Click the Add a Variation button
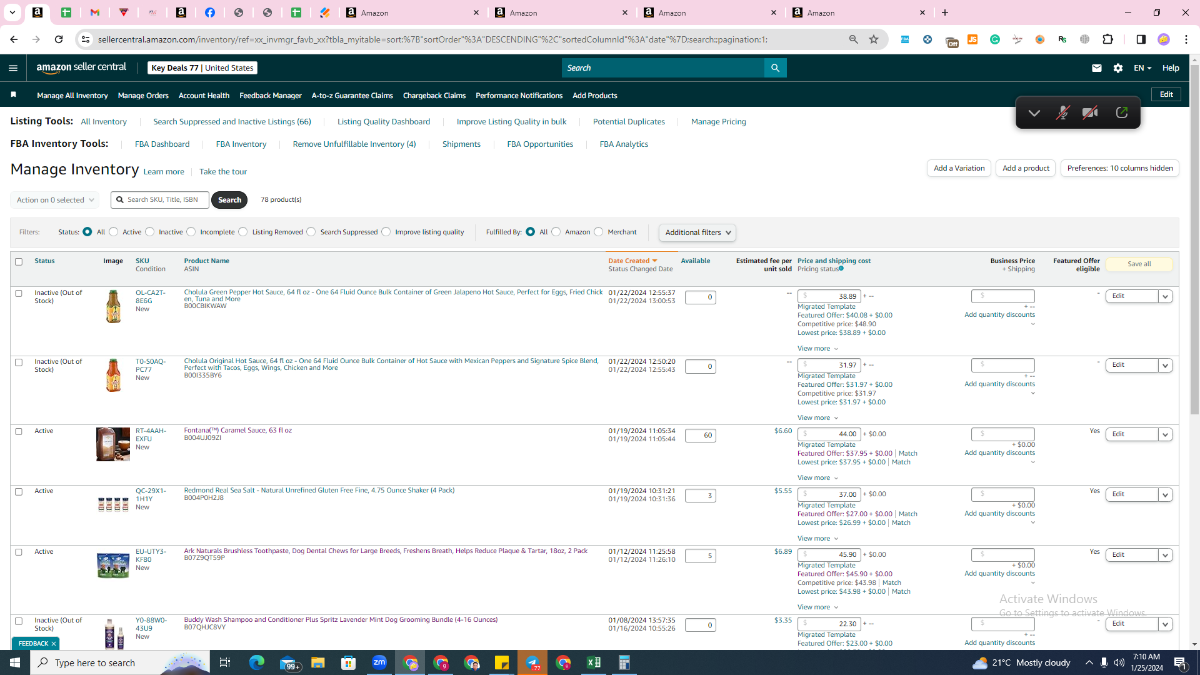This screenshot has width=1200, height=675. [959, 168]
